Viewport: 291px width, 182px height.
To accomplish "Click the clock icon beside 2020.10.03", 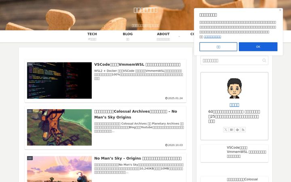I will (166, 145).
